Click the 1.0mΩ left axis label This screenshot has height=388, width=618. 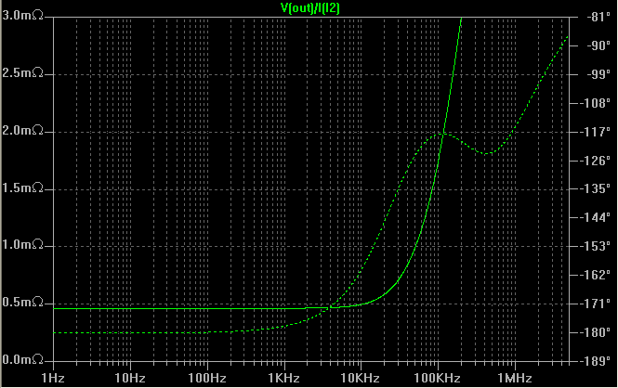[22, 245]
